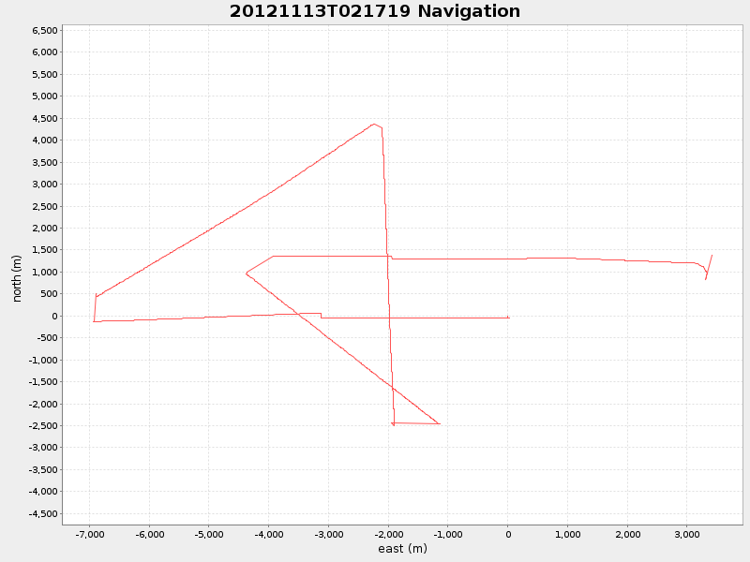Click the "-4,500" tick label on north axis
The width and height of the screenshot is (750, 562).
(42, 513)
